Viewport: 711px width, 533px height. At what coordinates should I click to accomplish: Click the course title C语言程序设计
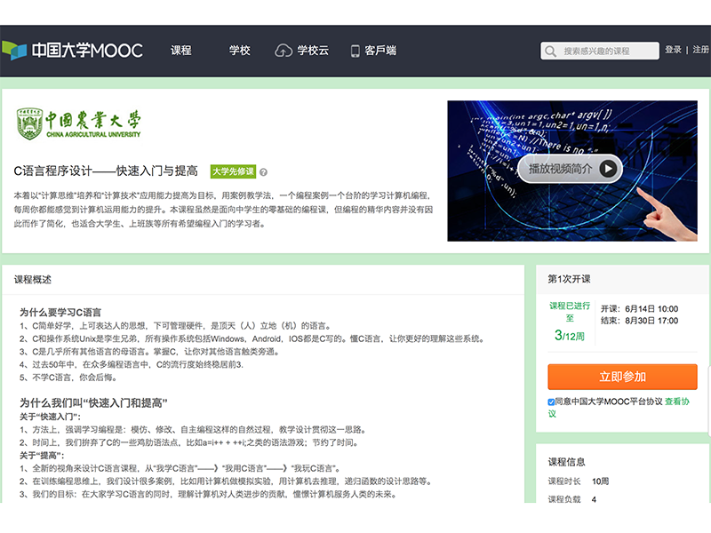click(106, 171)
